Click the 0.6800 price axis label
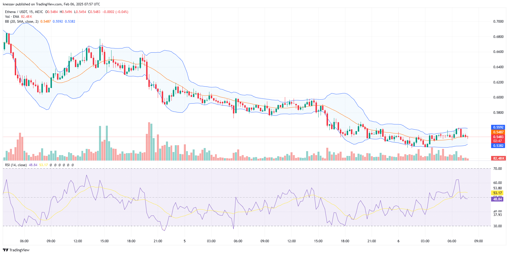 (498, 37)
